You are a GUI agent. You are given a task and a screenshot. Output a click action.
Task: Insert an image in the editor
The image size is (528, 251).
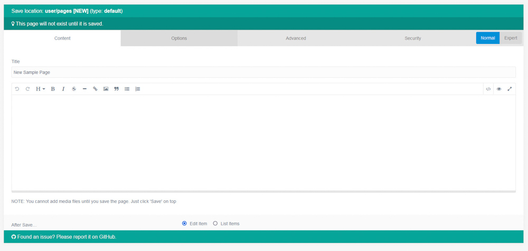tap(106, 89)
